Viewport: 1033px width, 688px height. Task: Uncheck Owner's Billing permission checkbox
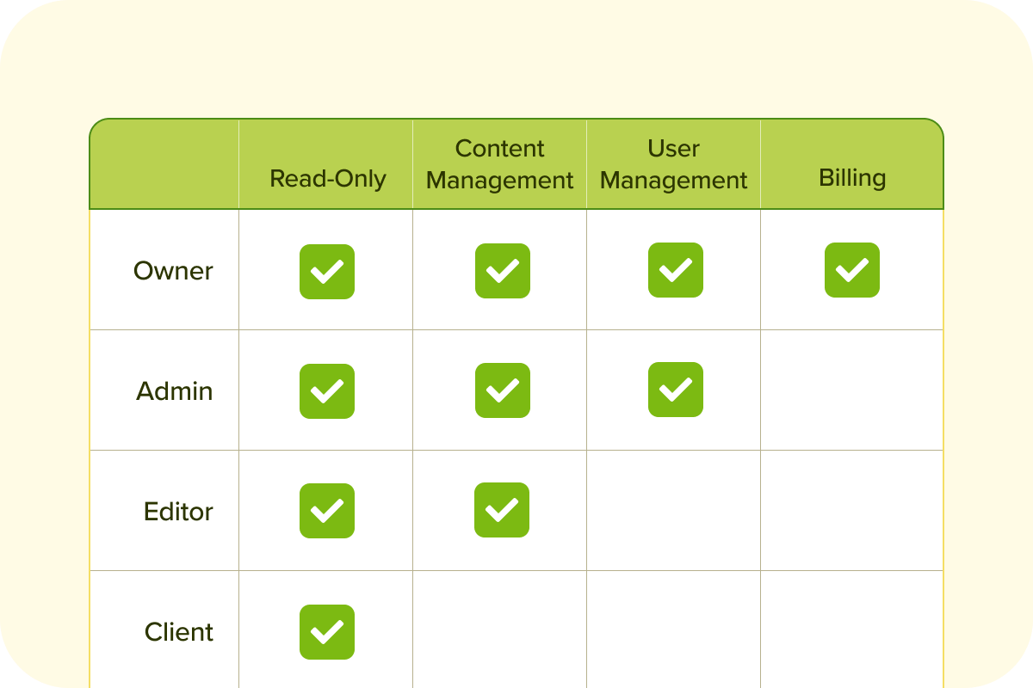click(852, 270)
